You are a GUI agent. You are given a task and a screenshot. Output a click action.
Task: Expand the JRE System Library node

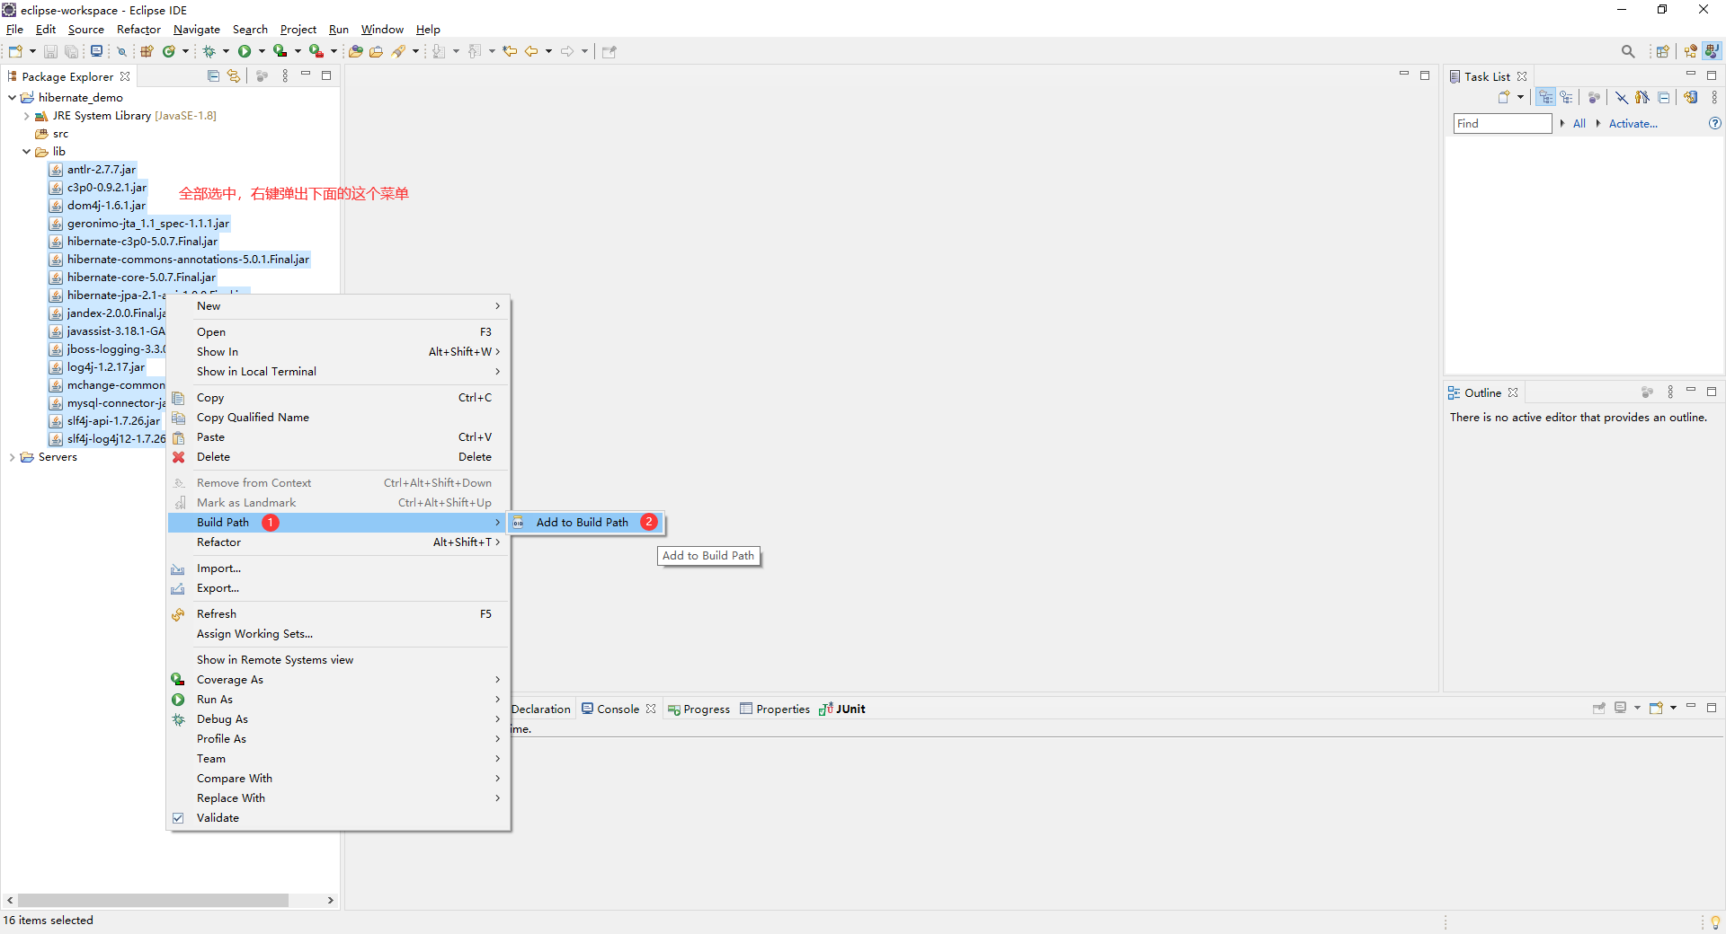25,115
